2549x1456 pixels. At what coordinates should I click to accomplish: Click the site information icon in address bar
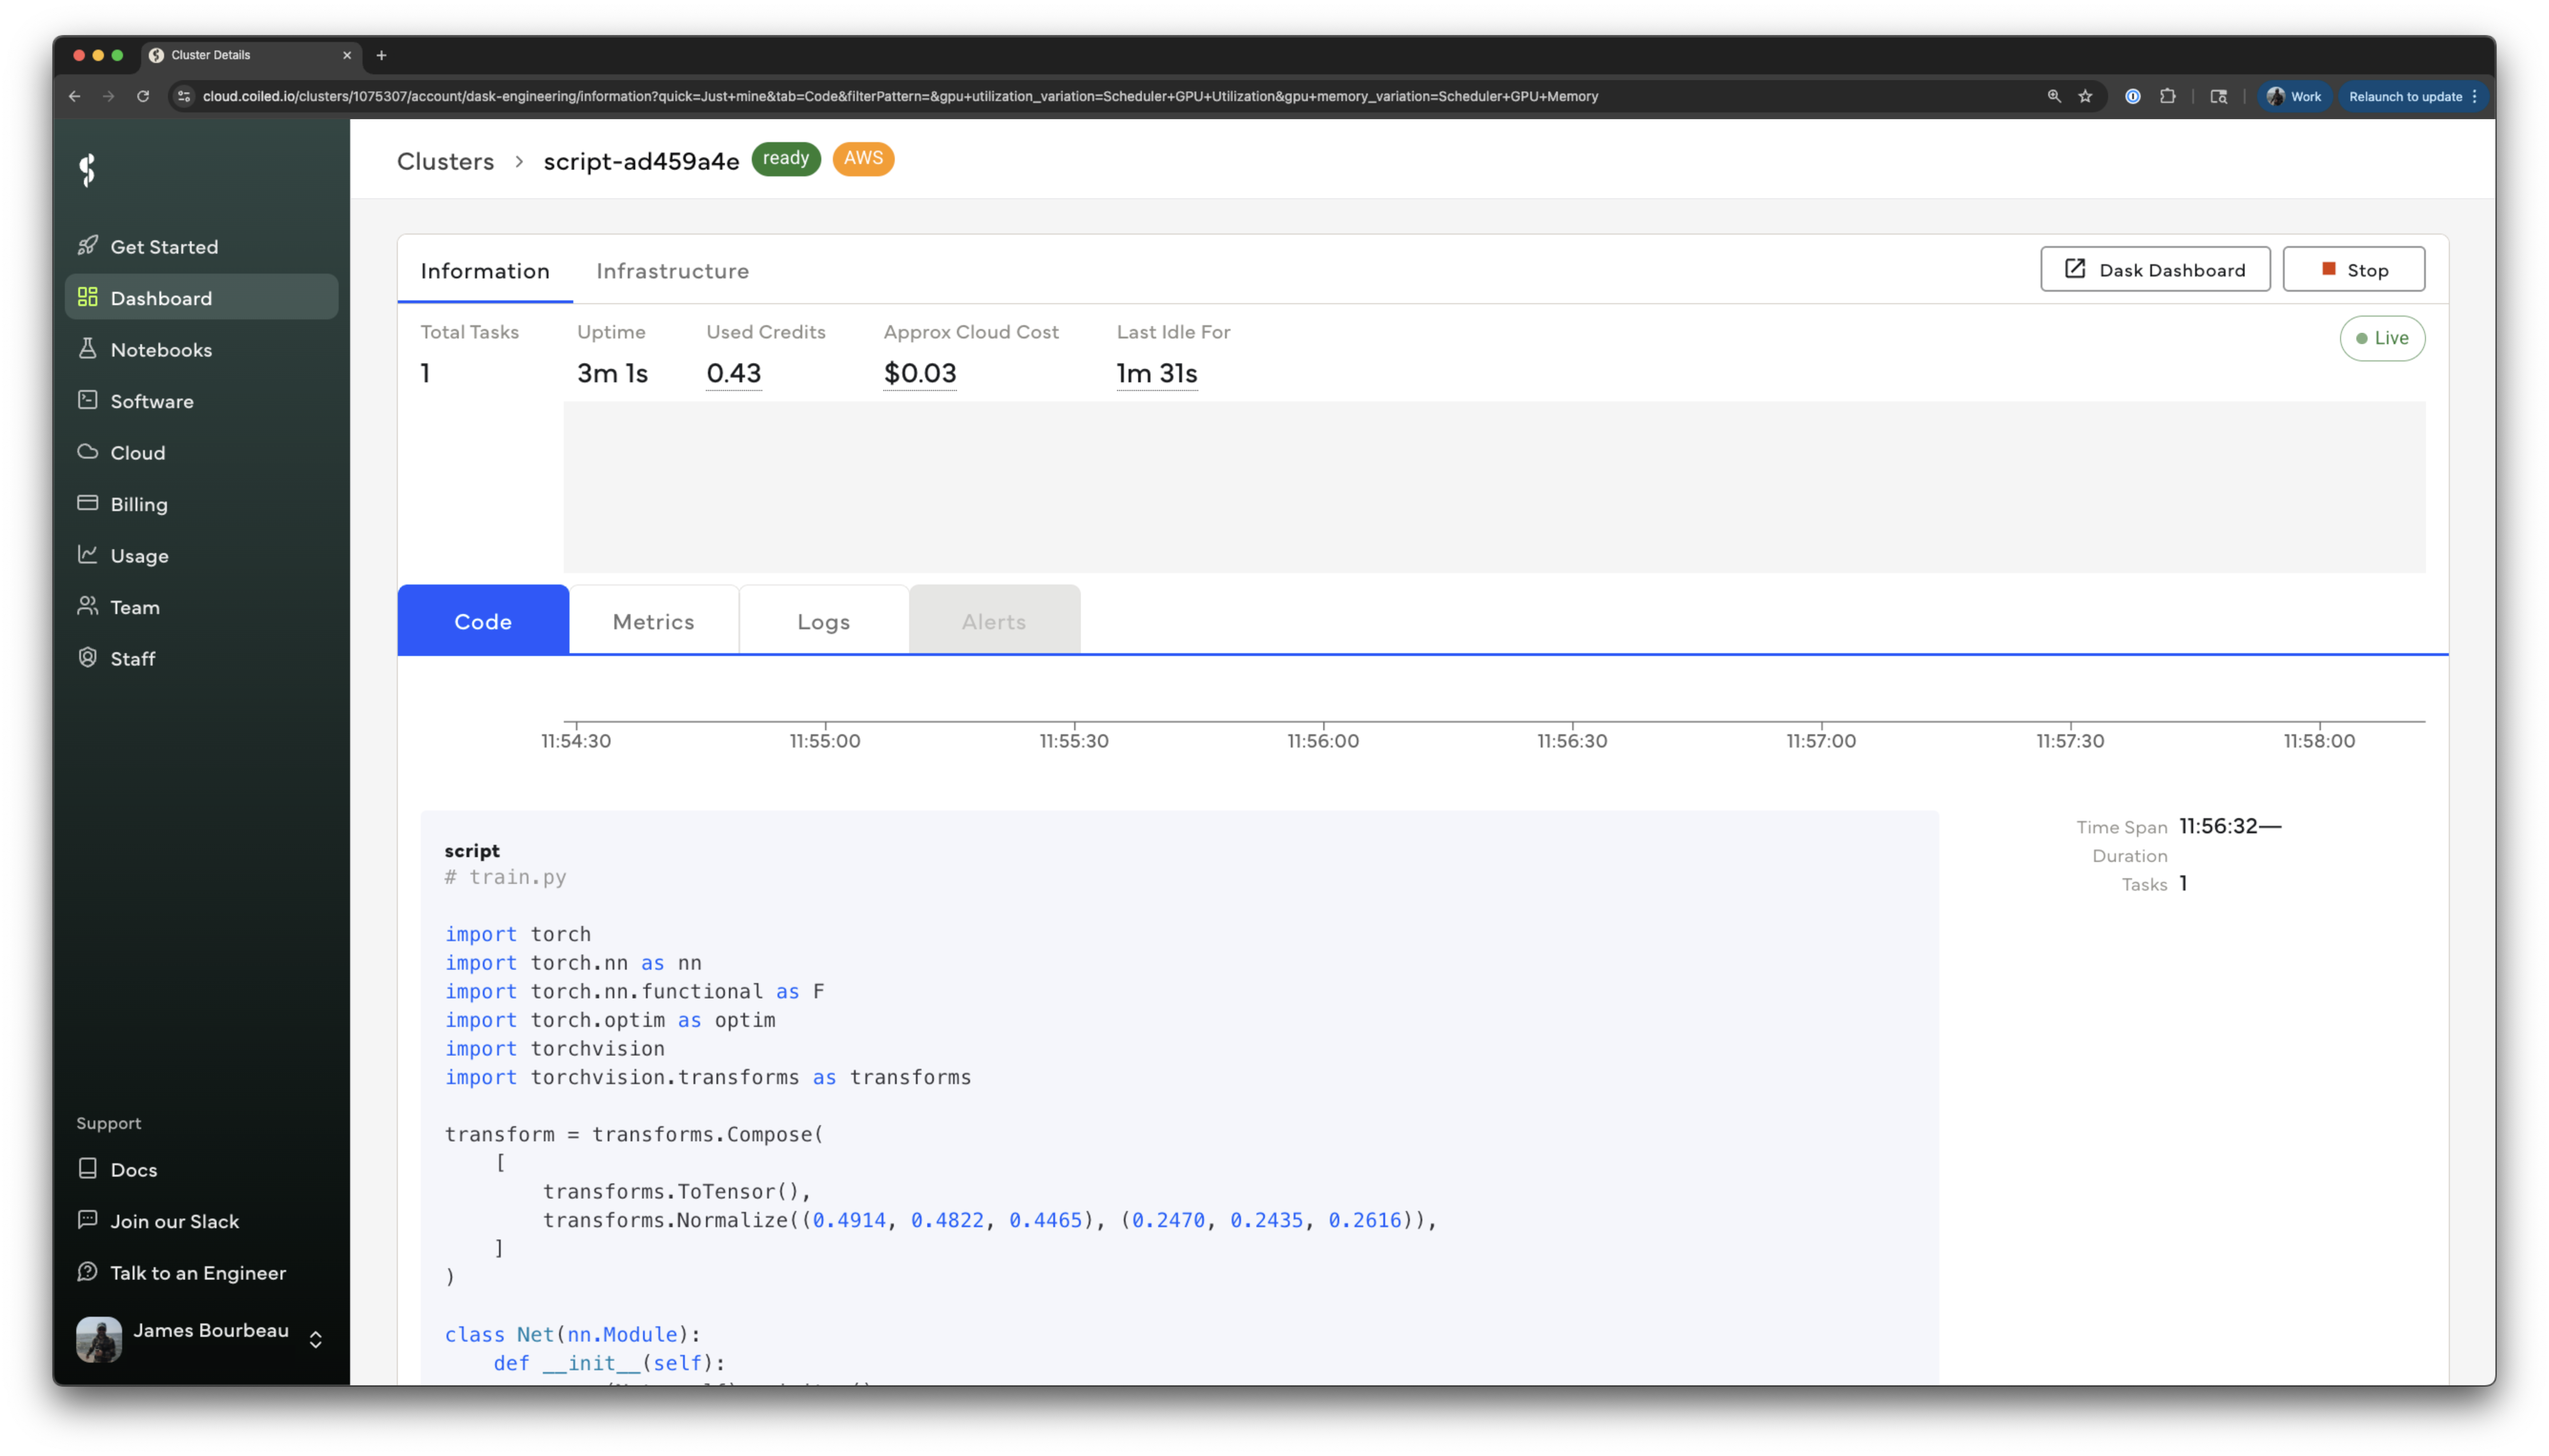[x=183, y=96]
